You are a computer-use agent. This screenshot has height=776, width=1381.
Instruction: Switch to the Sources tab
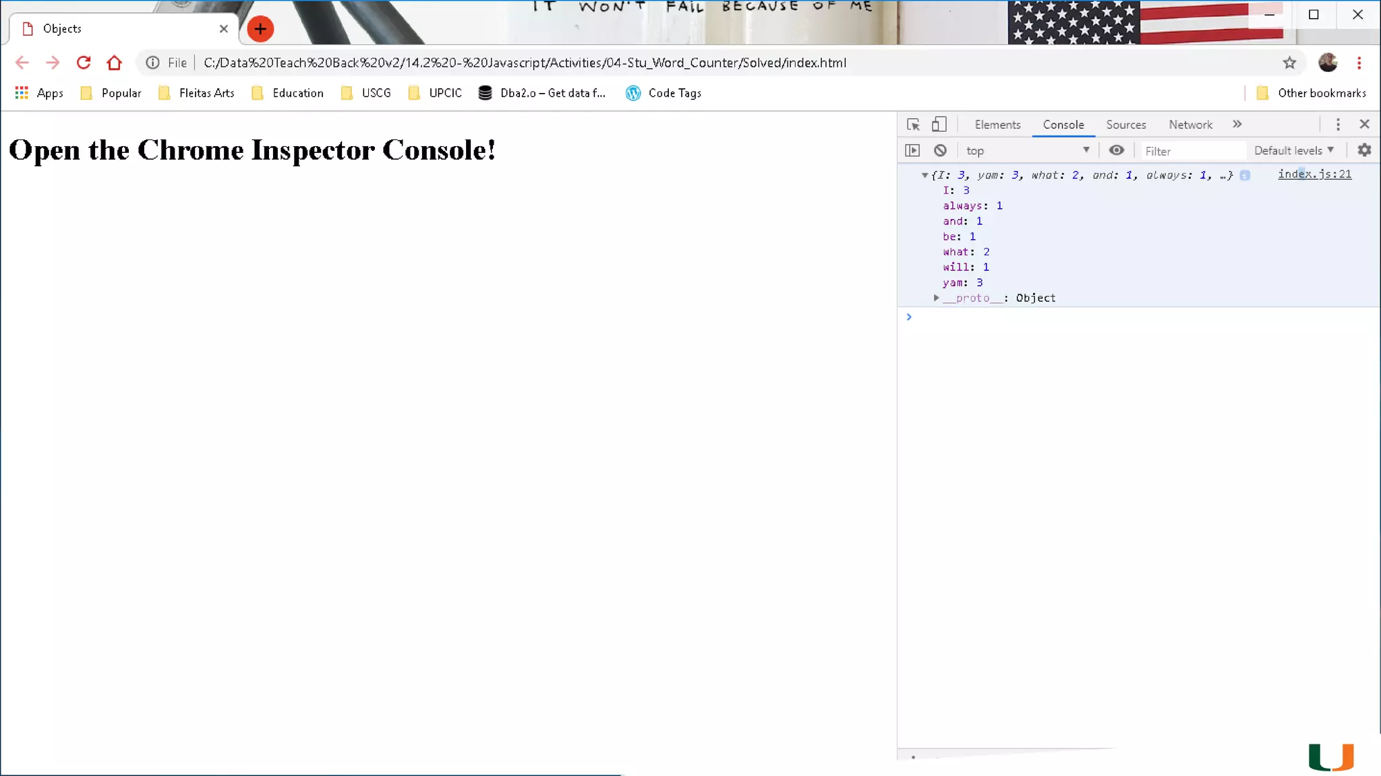1125,125
